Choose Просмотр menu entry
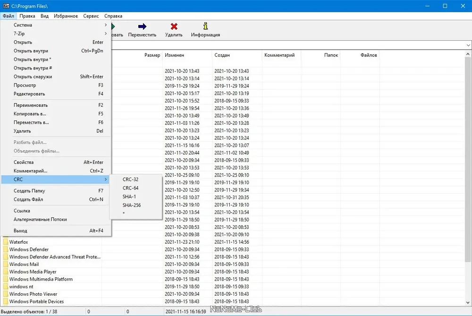This screenshot has width=472, height=316. 56,85
